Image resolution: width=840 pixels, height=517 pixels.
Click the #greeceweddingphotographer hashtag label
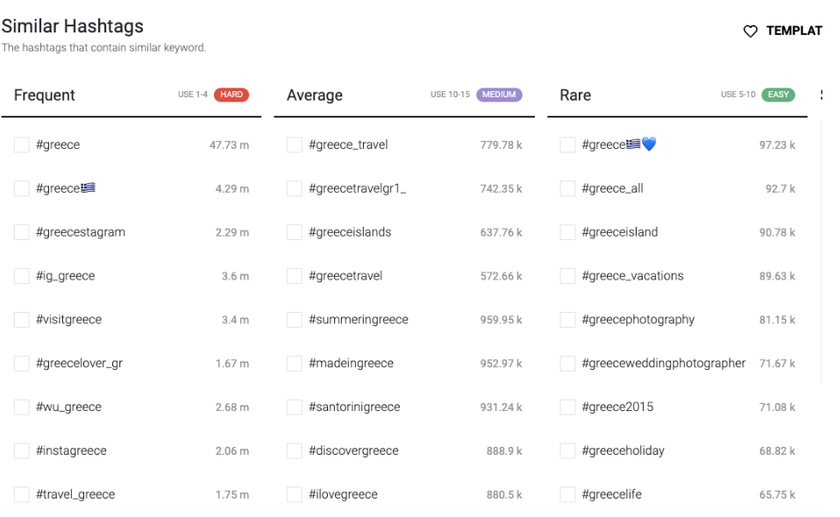pos(663,364)
